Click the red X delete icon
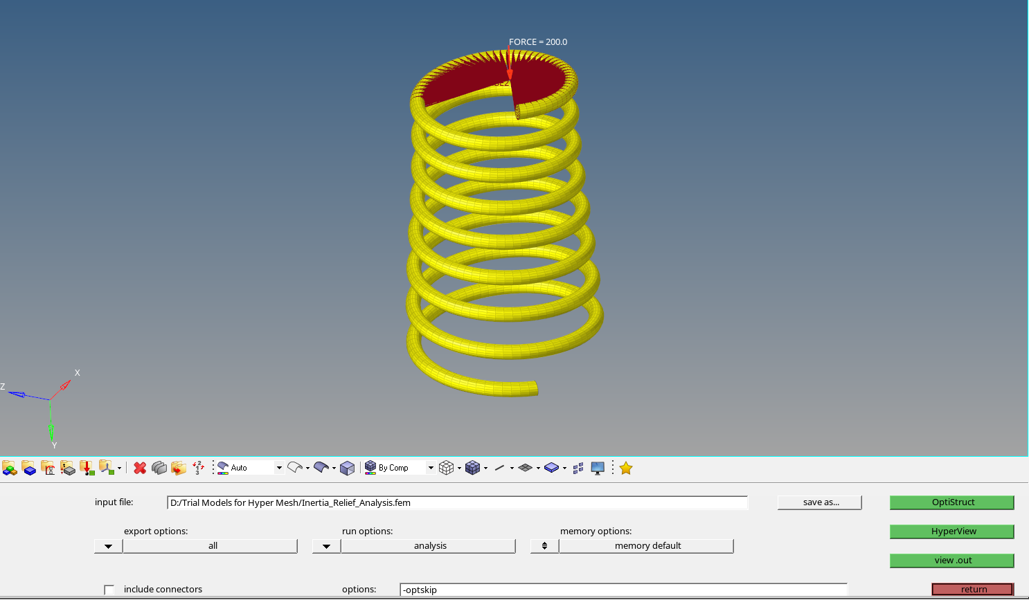1029x600 pixels. coord(140,469)
